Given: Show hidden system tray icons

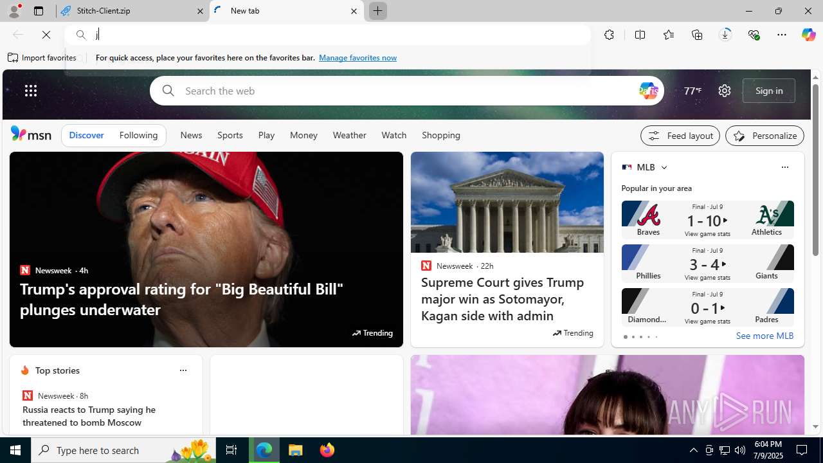Looking at the screenshot, I should click(x=693, y=450).
